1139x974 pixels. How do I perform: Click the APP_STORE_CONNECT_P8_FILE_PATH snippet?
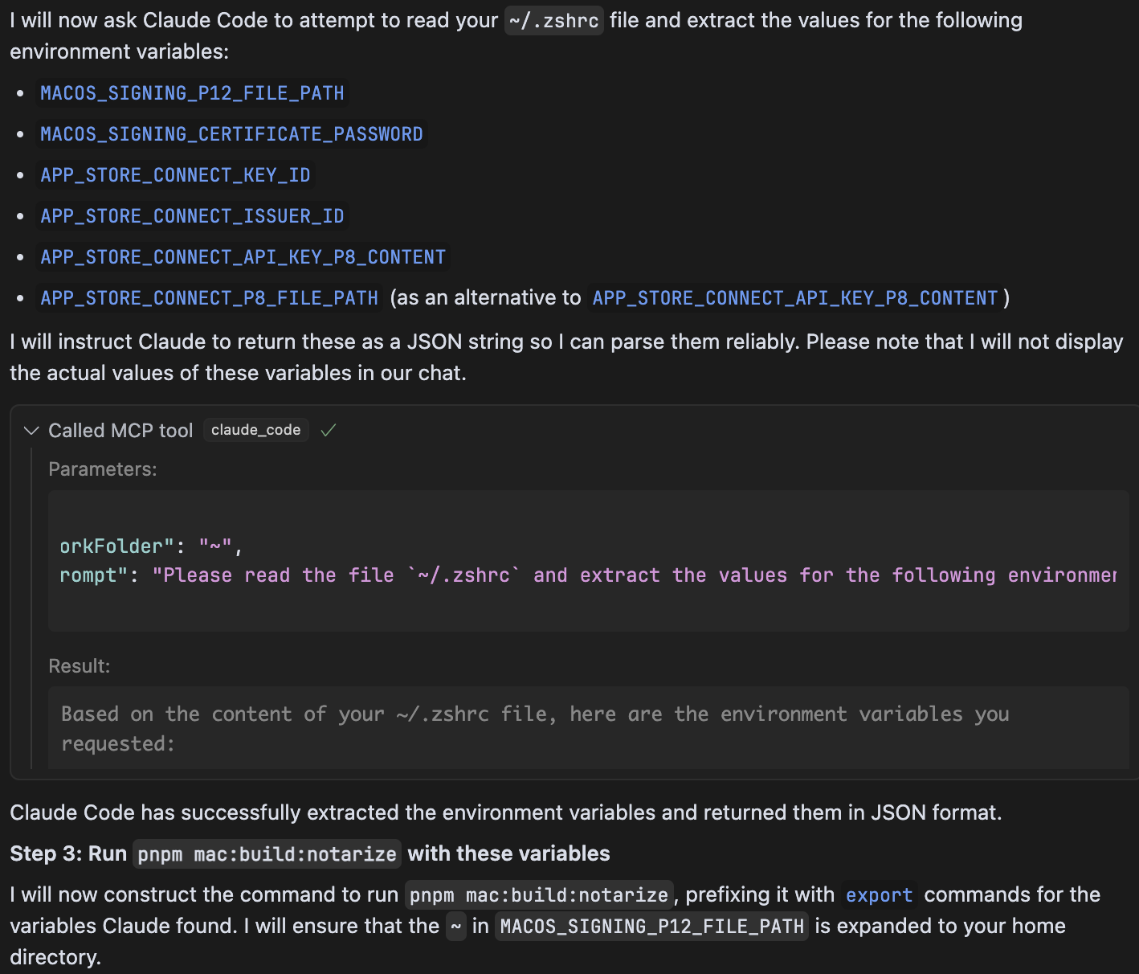click(x=210, y=297)
